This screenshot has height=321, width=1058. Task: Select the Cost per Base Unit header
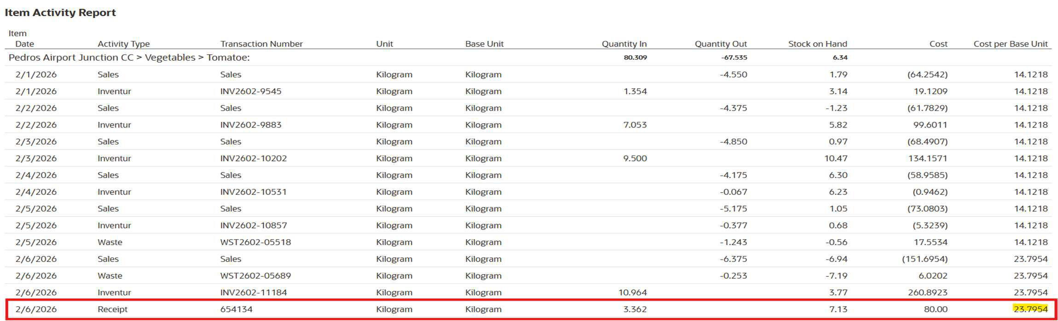pos(1010,44)
